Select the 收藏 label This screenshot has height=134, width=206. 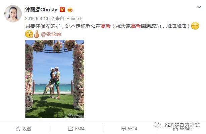[27, 129]
